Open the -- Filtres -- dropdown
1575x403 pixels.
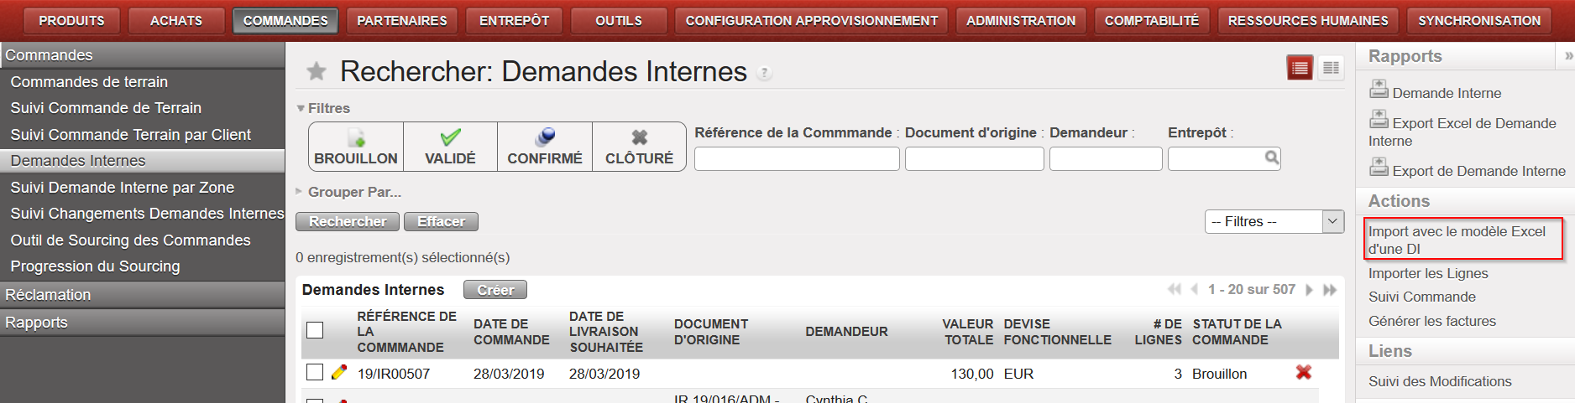(1274, 221)
